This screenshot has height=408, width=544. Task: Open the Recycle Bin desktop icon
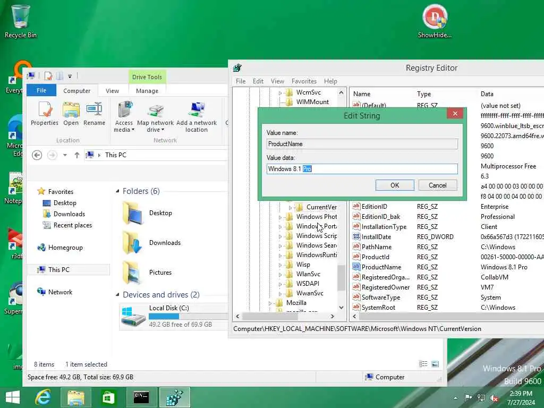[21, 21]
